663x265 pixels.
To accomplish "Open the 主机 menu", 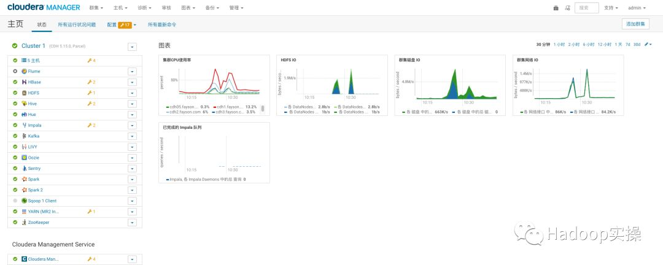I will (x=121, y=8).
